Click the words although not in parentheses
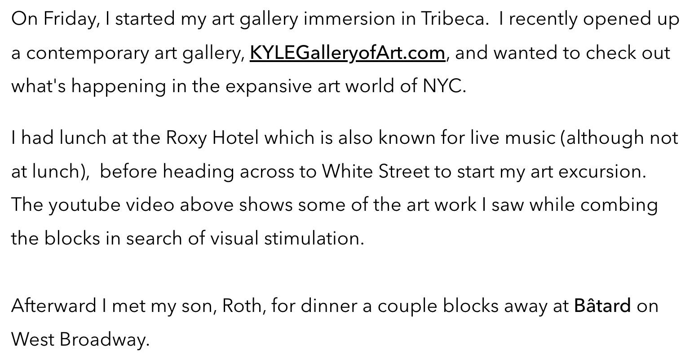 pos(622,138)
